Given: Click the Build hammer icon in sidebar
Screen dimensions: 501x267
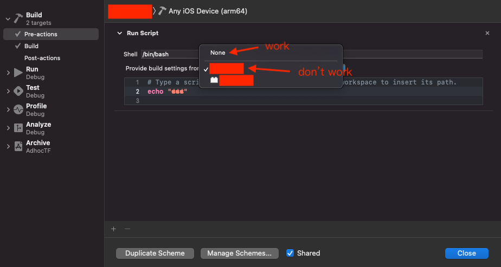Looking at the screenshot, I should (18, 18).
